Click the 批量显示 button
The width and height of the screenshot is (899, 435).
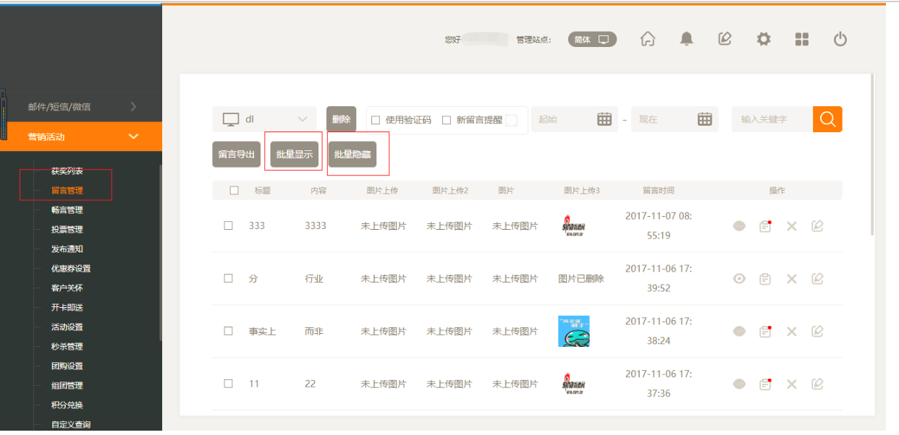(x=294, y=155)
